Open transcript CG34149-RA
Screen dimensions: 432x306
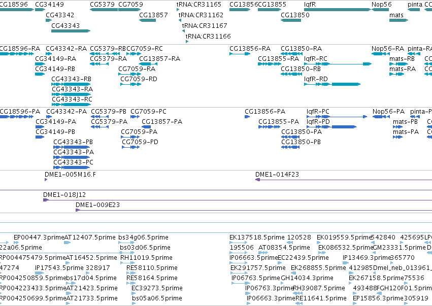pyautogui.click(x=40, y=64)
